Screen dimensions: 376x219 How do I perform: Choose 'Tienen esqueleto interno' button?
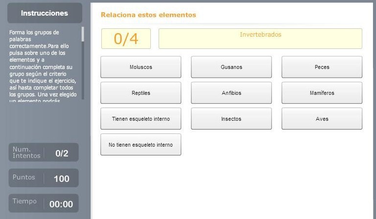pos(141,119)
